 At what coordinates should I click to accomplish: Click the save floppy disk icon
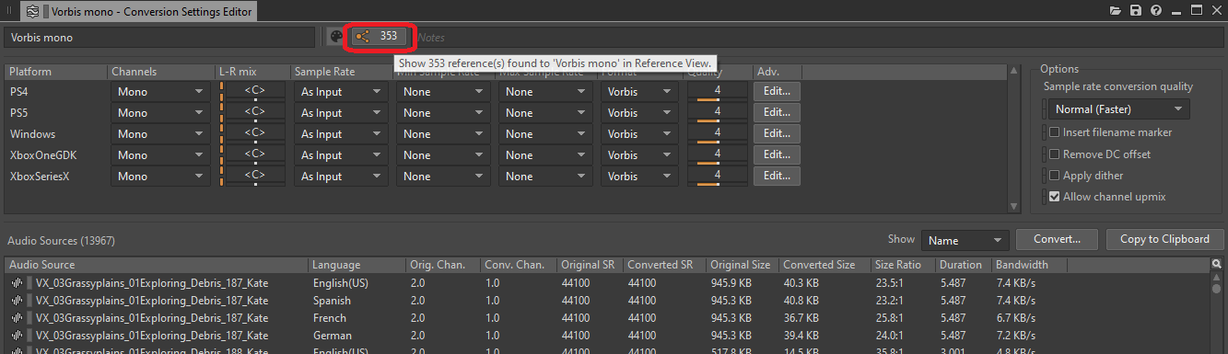pos(1136,10)
